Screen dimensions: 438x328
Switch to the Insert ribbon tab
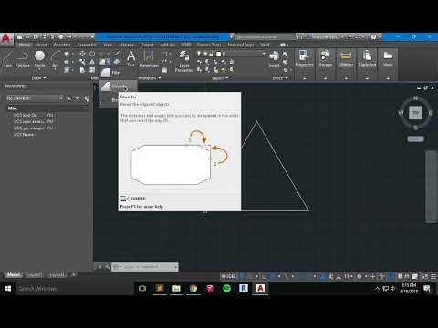point(42,45)
